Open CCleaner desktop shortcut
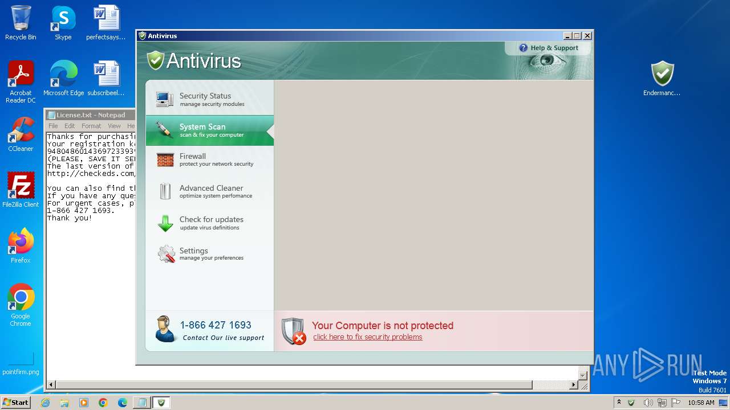 (x=21, y=134)
